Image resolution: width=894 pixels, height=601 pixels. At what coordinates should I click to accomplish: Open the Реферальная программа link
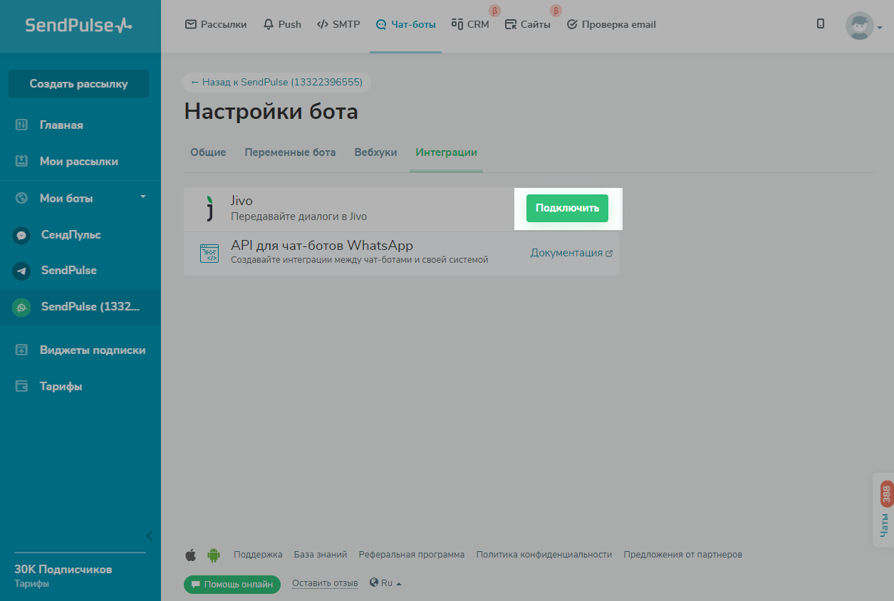[x=412, y=555]
